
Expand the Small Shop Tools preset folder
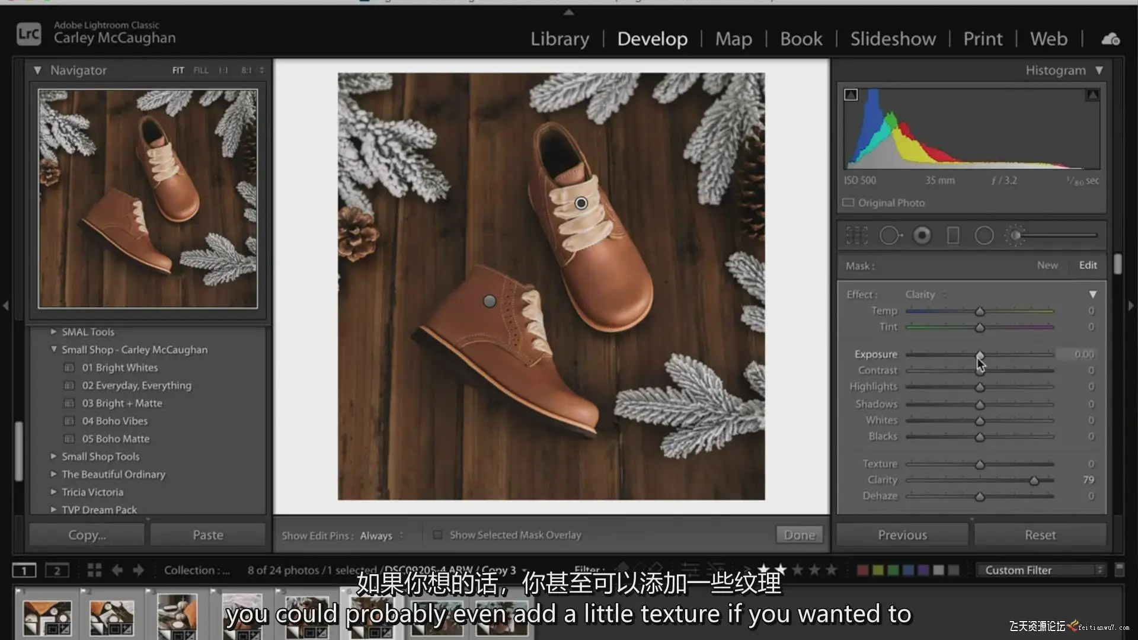(53, 456)
